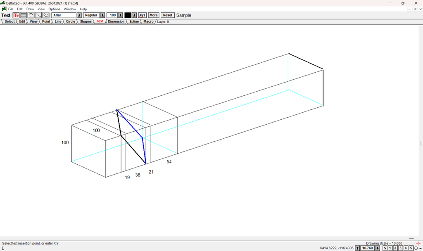This screenshot has height=251, width=423.
Task: Pick the text-on-arc icon
Action: point(31,15)
